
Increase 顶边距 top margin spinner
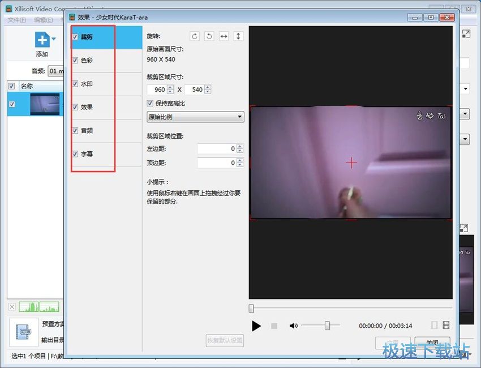click(x=240, y=160)
